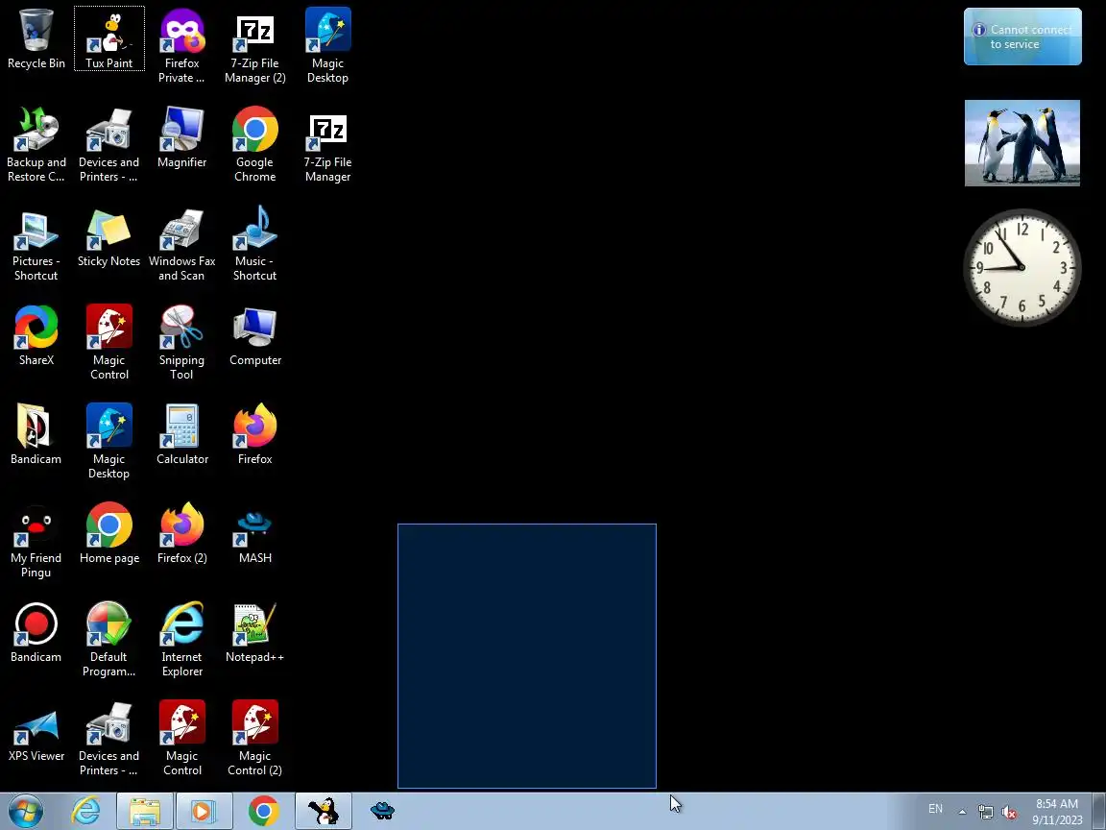The width and height of the screenshot is (1106, 830).
Task: Open Windows Media Player taskbar button
Action: pyautogui.click(x=204, y=811)
